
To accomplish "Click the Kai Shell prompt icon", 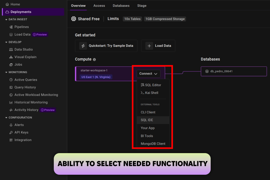I will coord(142,93).
